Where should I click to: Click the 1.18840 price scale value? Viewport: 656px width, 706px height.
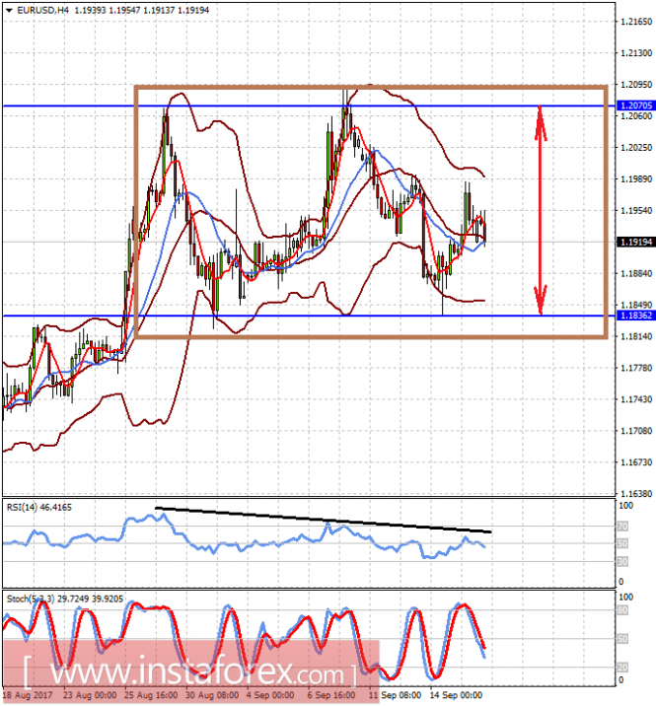636,273
